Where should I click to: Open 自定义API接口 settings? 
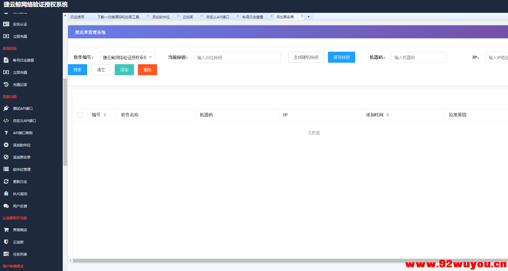[x=24, y=121]
